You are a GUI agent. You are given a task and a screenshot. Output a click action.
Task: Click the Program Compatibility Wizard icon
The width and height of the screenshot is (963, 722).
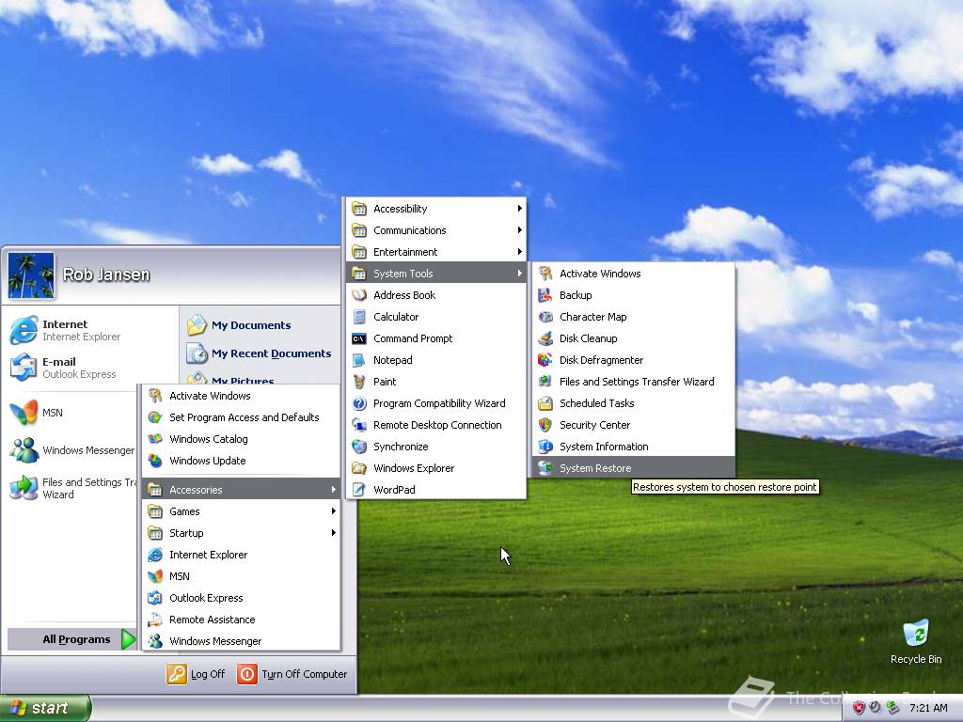(359, 403)
